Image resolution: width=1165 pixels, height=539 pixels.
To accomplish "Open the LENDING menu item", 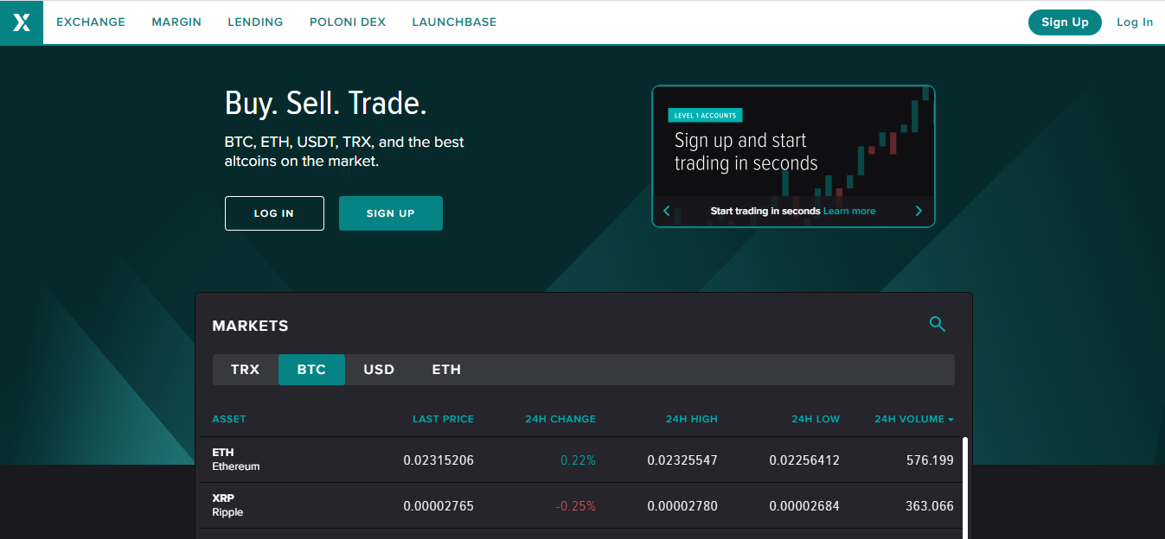I will point(255,22).
